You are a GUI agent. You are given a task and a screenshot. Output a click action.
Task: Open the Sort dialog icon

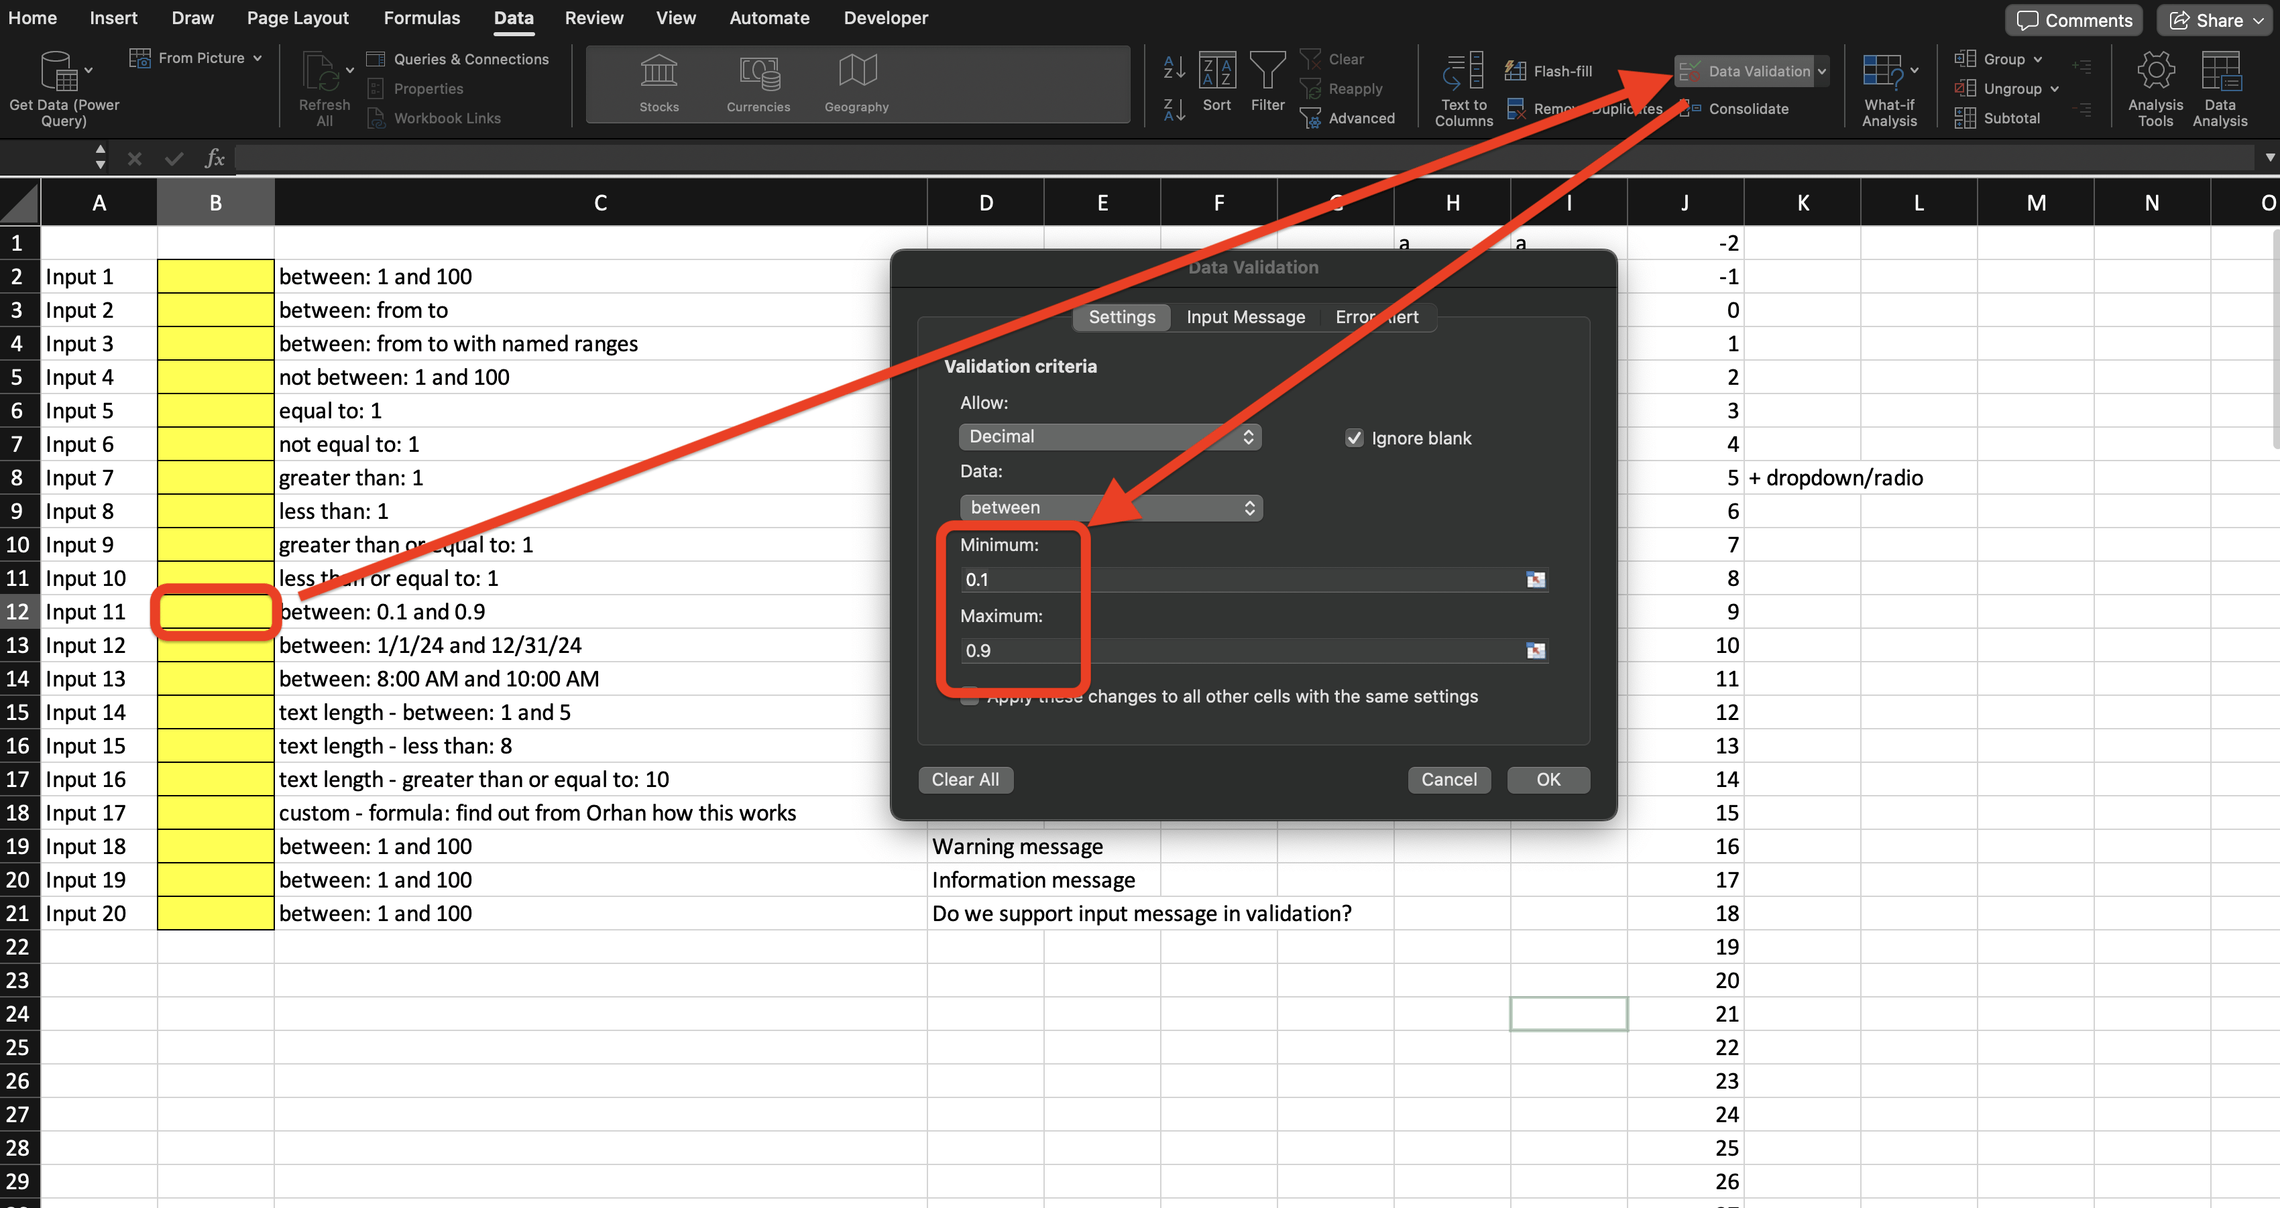pos(1217,71)
